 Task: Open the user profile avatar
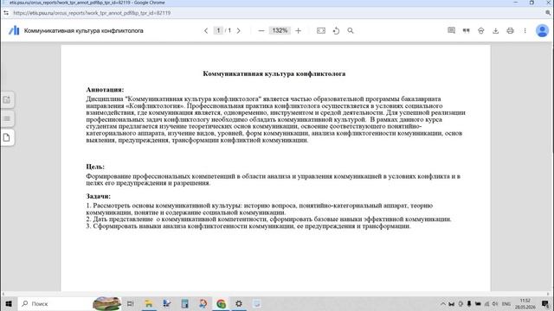pos(542,31)
